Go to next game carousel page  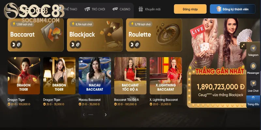click(x=105, y=115)
